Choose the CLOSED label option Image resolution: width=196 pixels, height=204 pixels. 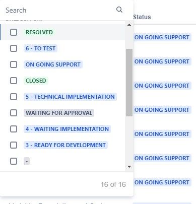click(x=36, y=81)
